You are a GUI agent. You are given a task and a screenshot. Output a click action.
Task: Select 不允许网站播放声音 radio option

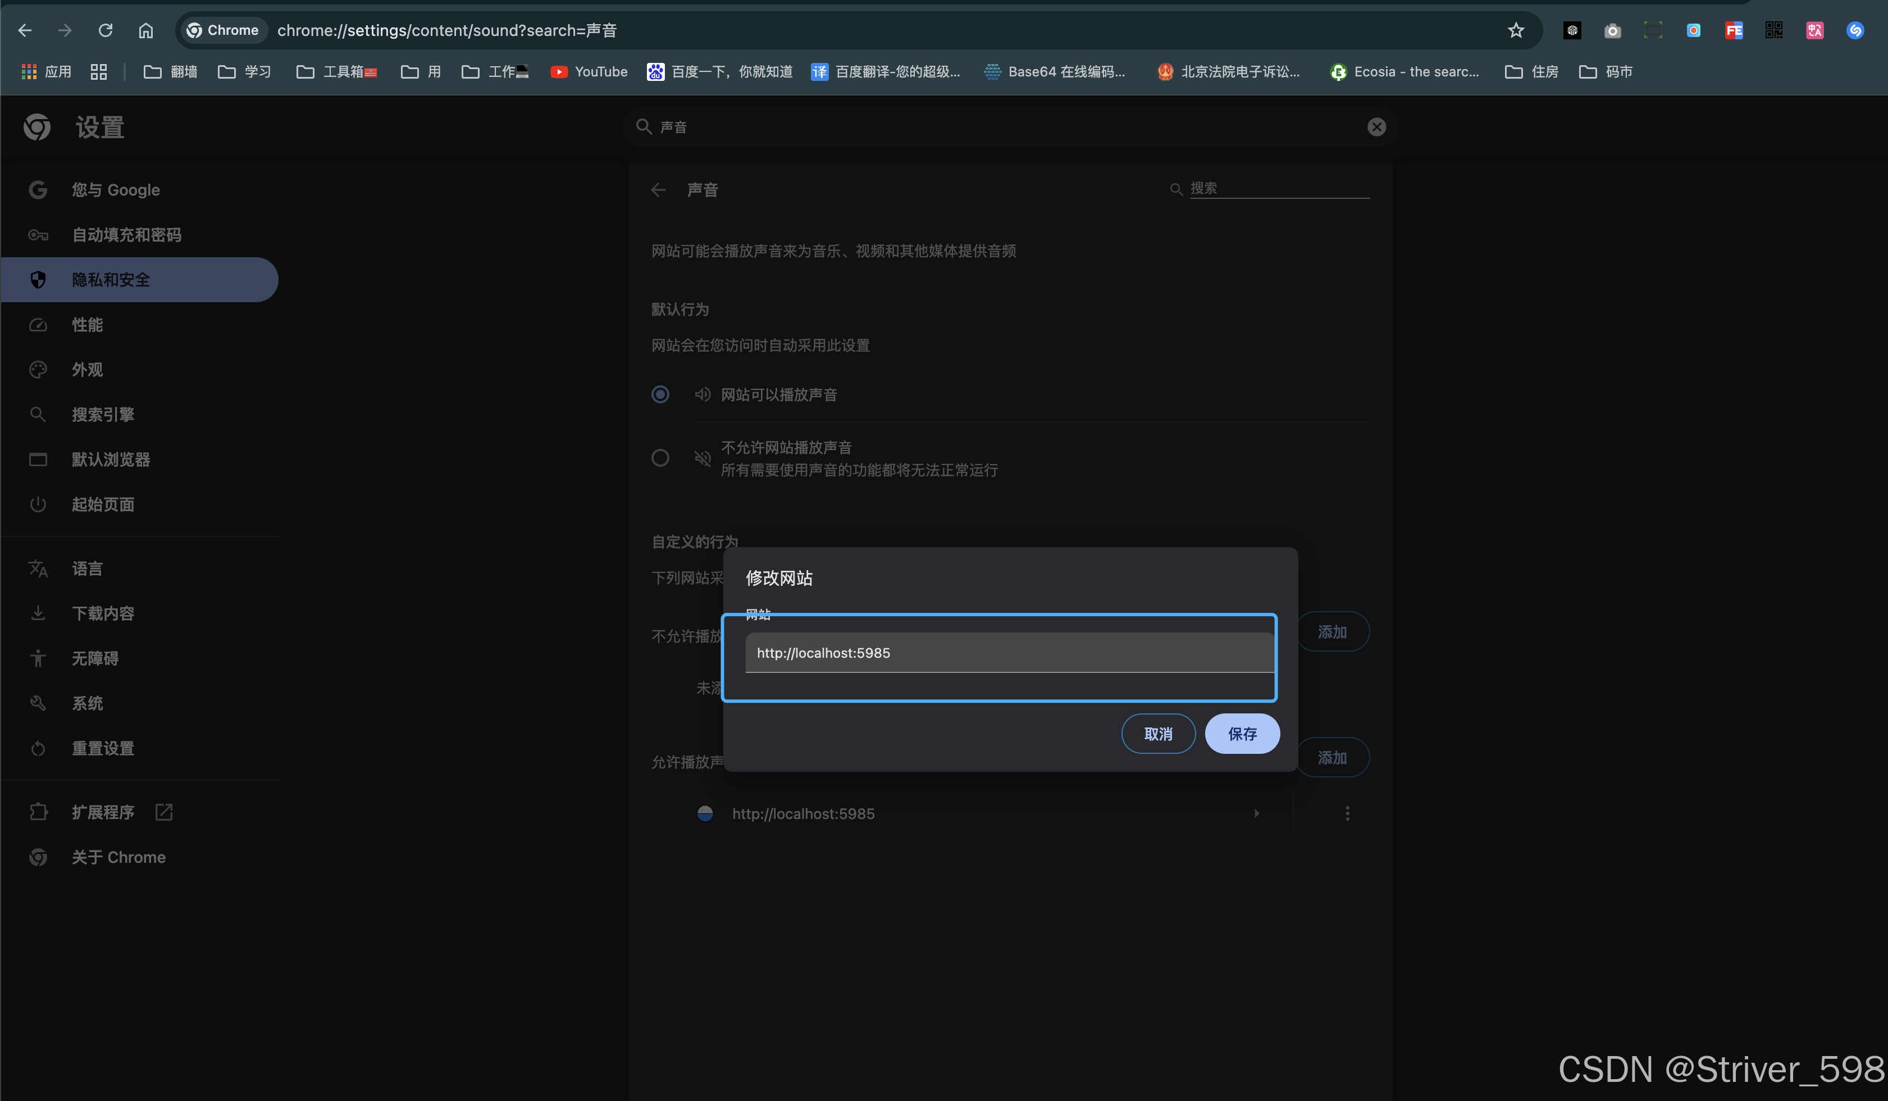pyautogui.click(x=660, y=458)
